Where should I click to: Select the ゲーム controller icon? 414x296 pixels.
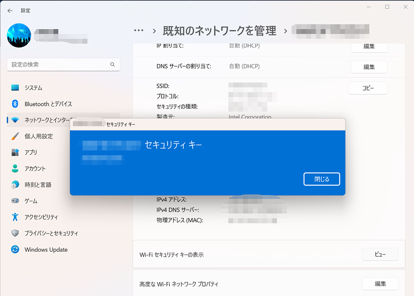click(x=15, y=201)
